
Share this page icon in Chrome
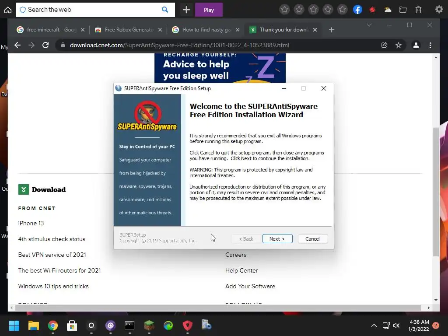pyautogui.click(x=384, y=45)
